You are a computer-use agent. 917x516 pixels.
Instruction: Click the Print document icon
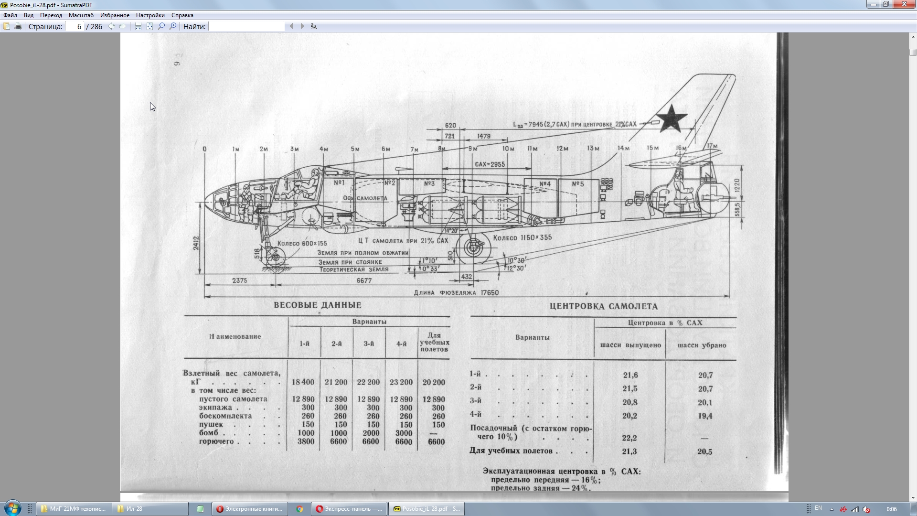pyautogui.click(x=18, y=27)
